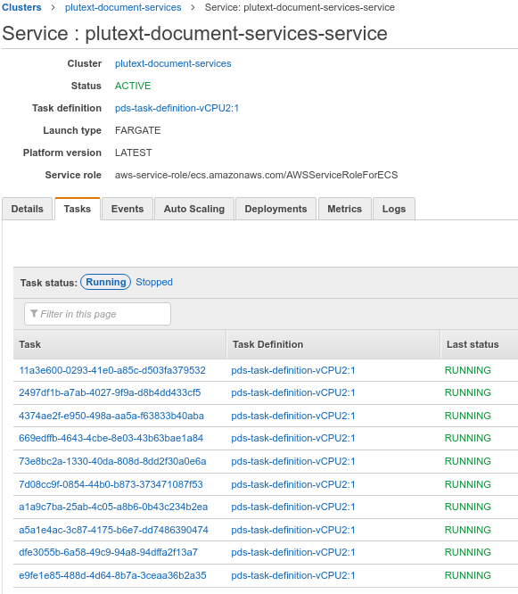Open Cluster link plutext-document-services in details

tap(173, 63)
